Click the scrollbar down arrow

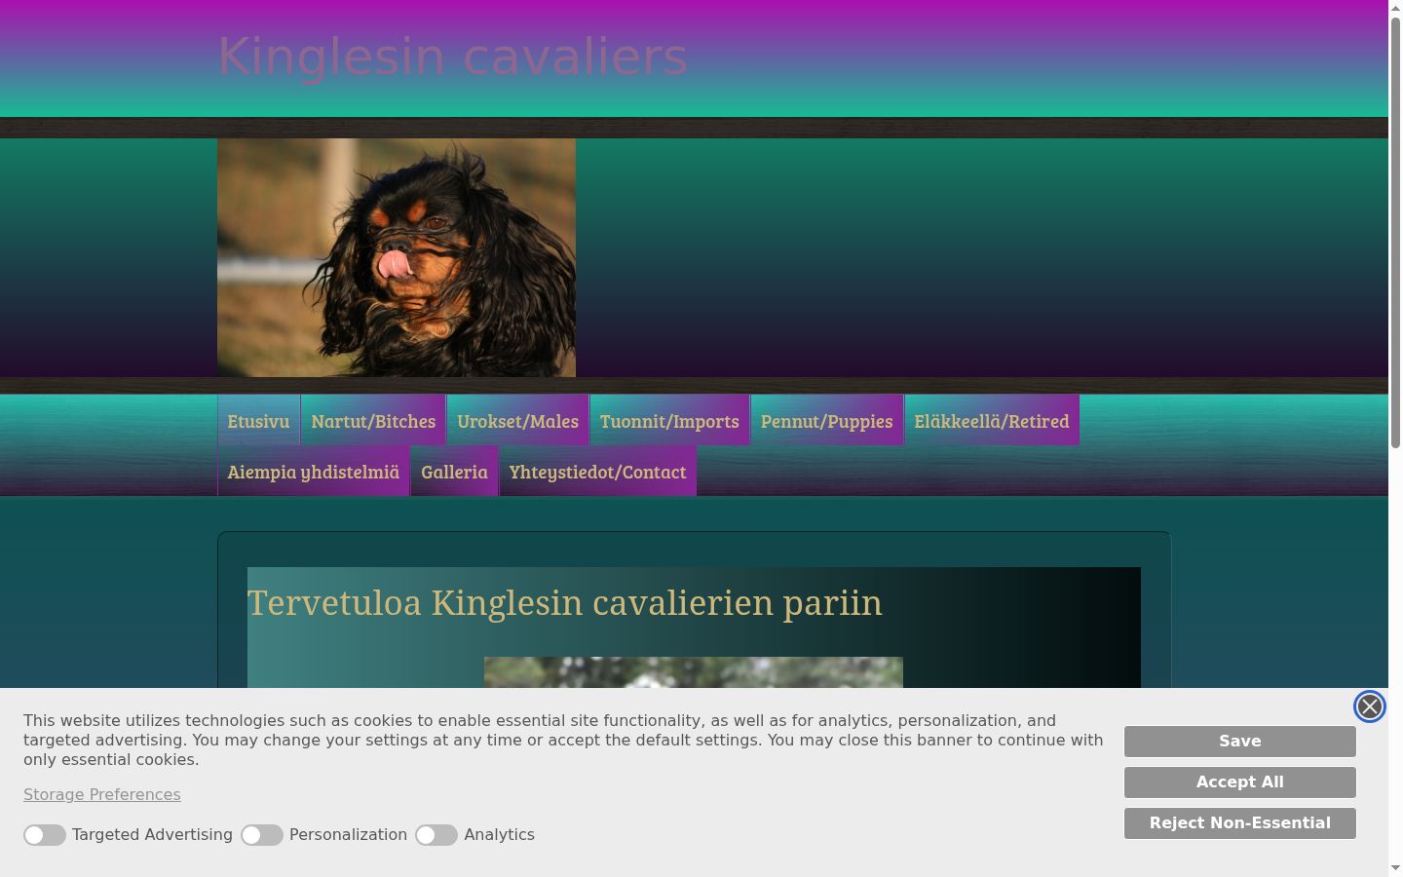(1395, 868)
